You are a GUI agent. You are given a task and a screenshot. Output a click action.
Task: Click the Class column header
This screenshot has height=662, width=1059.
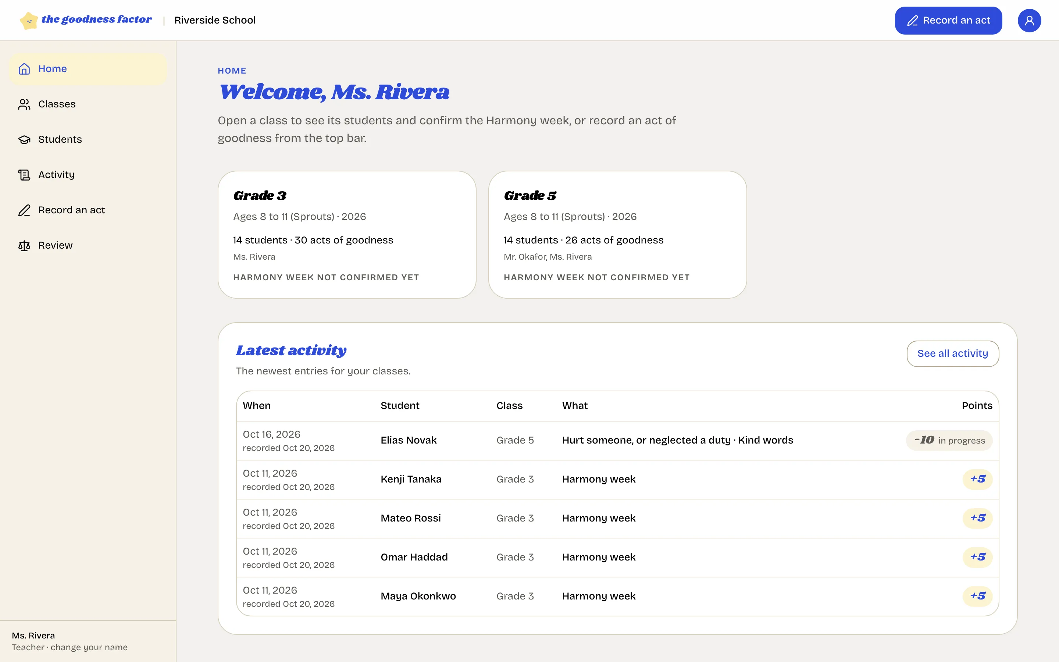coord(509,405)
